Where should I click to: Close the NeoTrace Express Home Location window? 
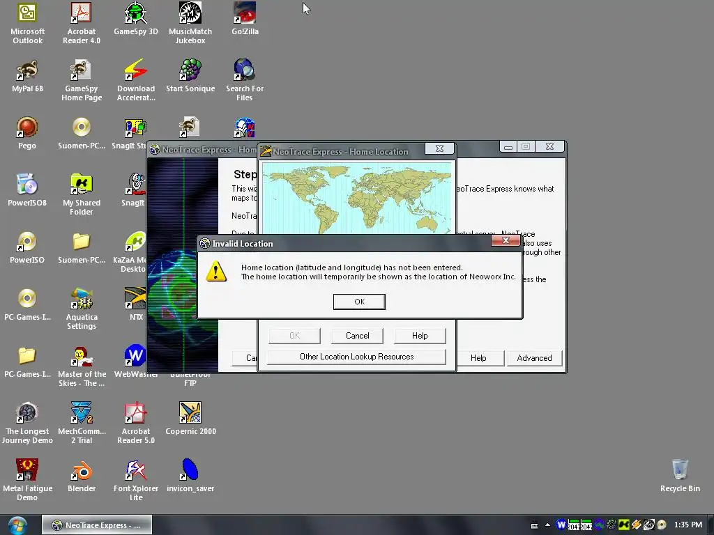439,149
